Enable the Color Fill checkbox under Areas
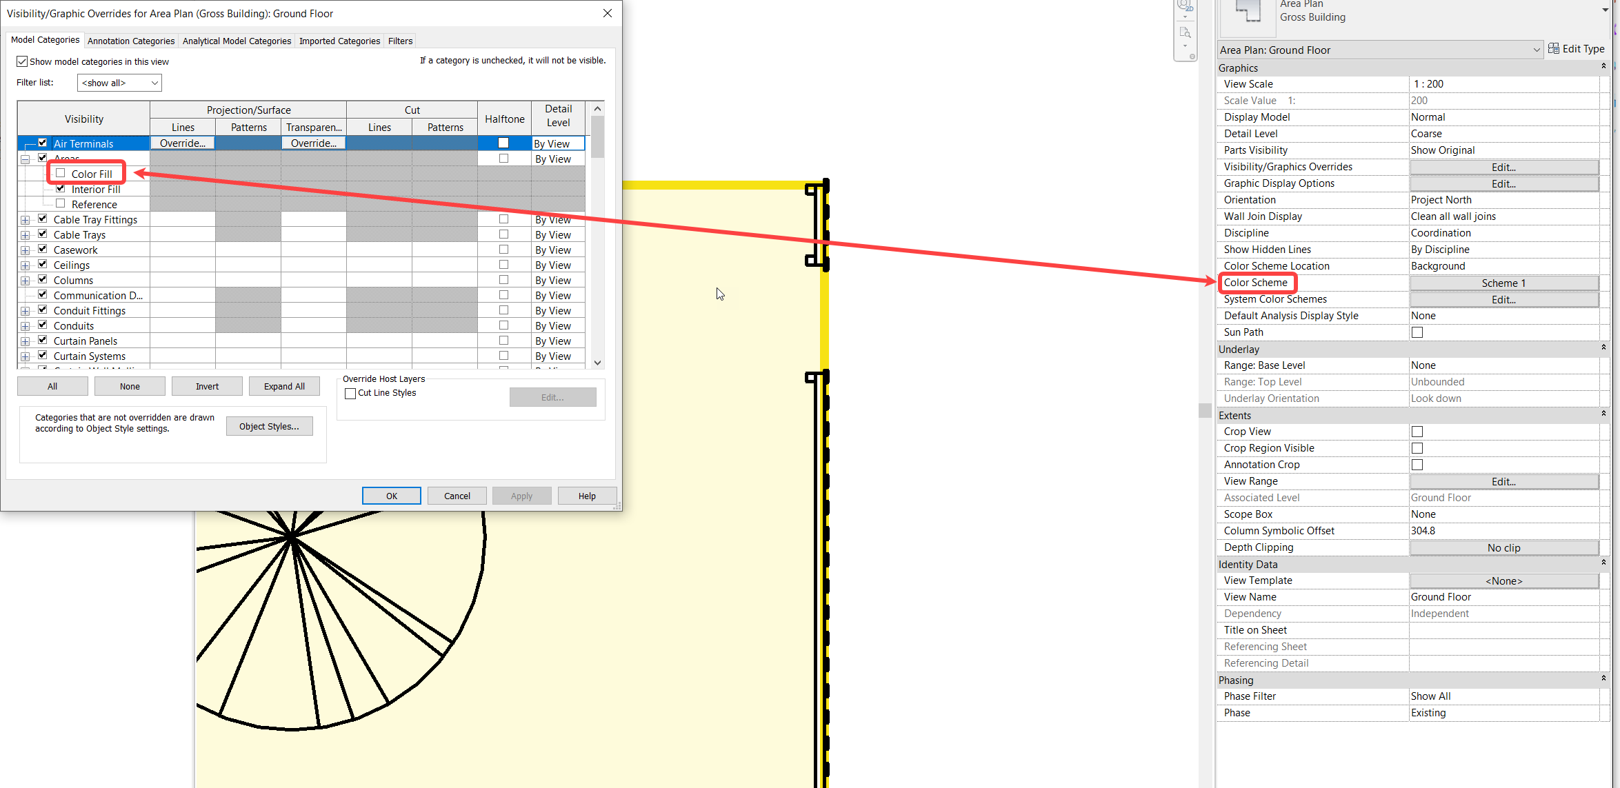Image resolution: width=1620 pixels, height=788 pixels. pyautogui.click(x=61, y=173)
